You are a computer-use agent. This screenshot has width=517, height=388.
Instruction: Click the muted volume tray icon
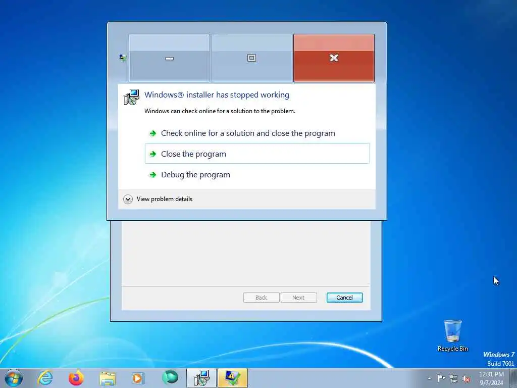point(466,379)
